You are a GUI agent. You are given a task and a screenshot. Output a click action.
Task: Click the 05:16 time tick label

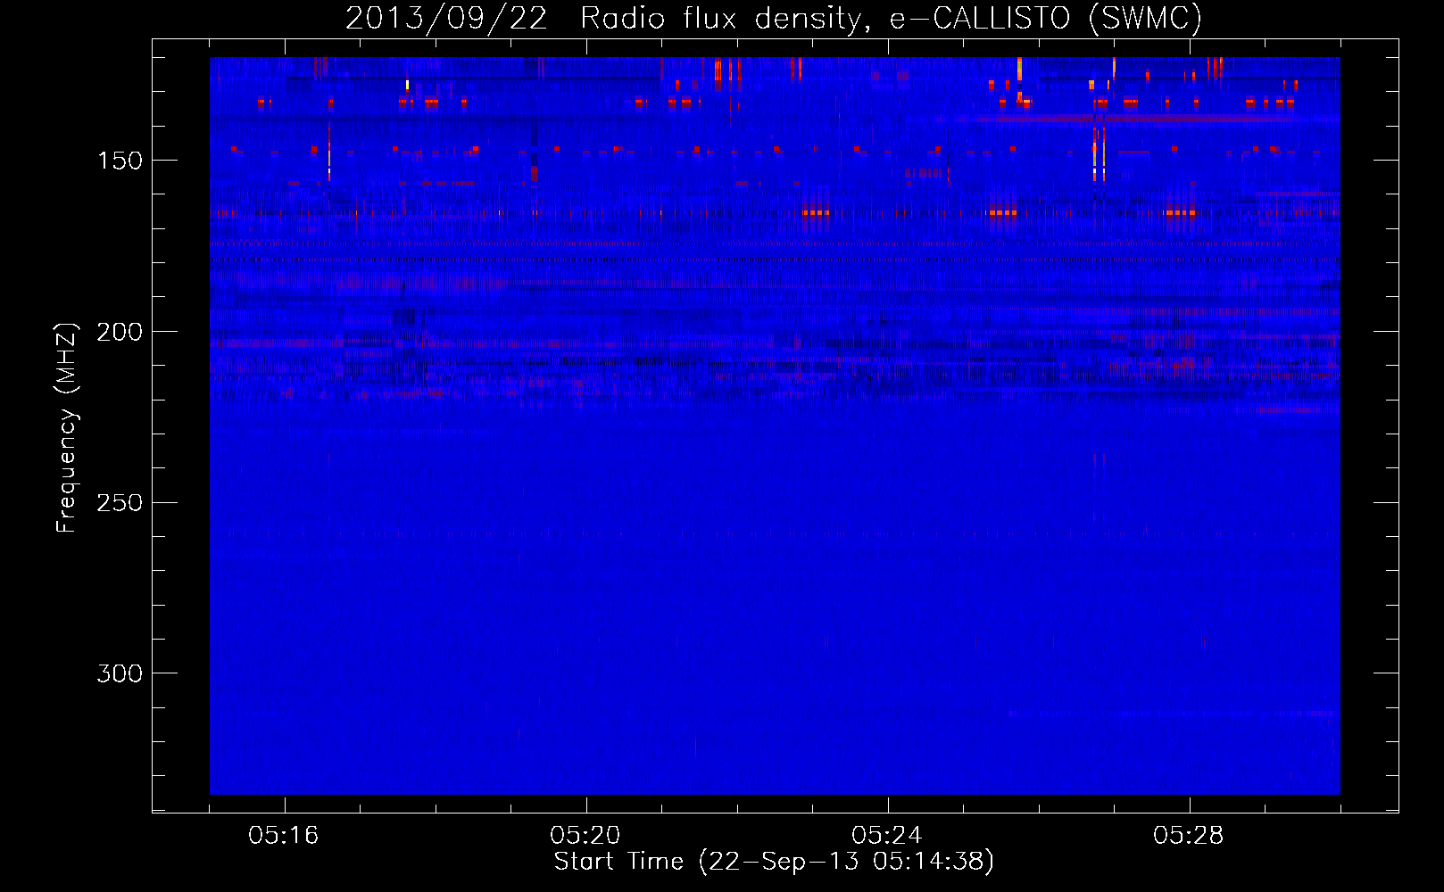click(x=284, y=836)
